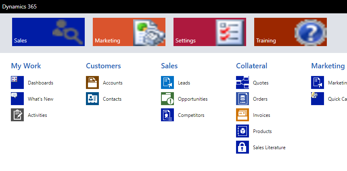Click the Activities clipboard icon

[17, 115]
